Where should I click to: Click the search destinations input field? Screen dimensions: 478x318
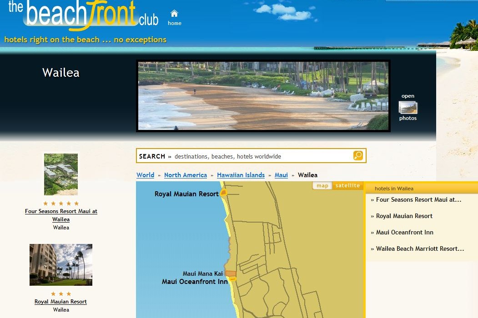coord(262,156)
